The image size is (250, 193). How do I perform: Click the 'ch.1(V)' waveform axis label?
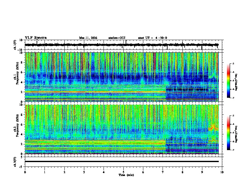pos(15,45)
